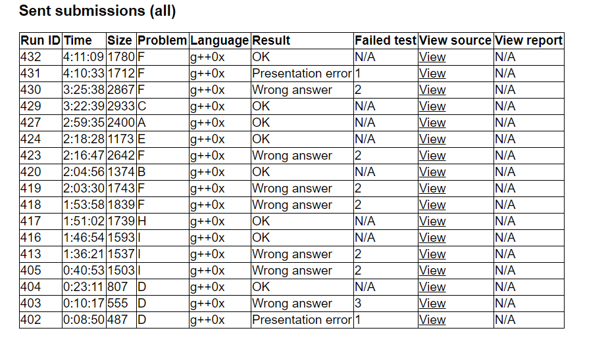Open run 423 source View link
Screen dimensions: 608x341
pyautogui.click(x=432, y=156)
